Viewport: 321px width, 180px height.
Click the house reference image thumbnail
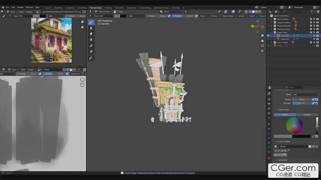51,40
